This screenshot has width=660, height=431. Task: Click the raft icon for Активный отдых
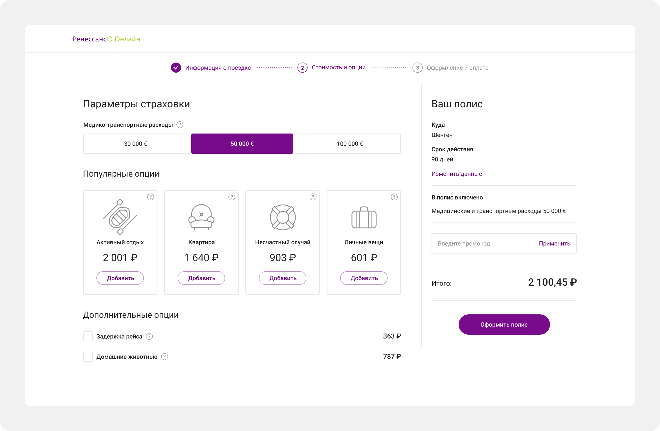click(x=120, y=217)
